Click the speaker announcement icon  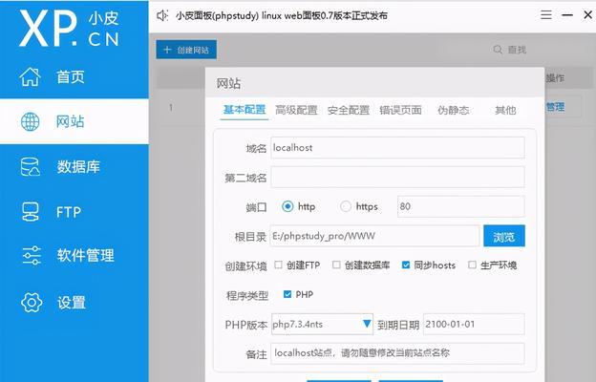point(162,15)
